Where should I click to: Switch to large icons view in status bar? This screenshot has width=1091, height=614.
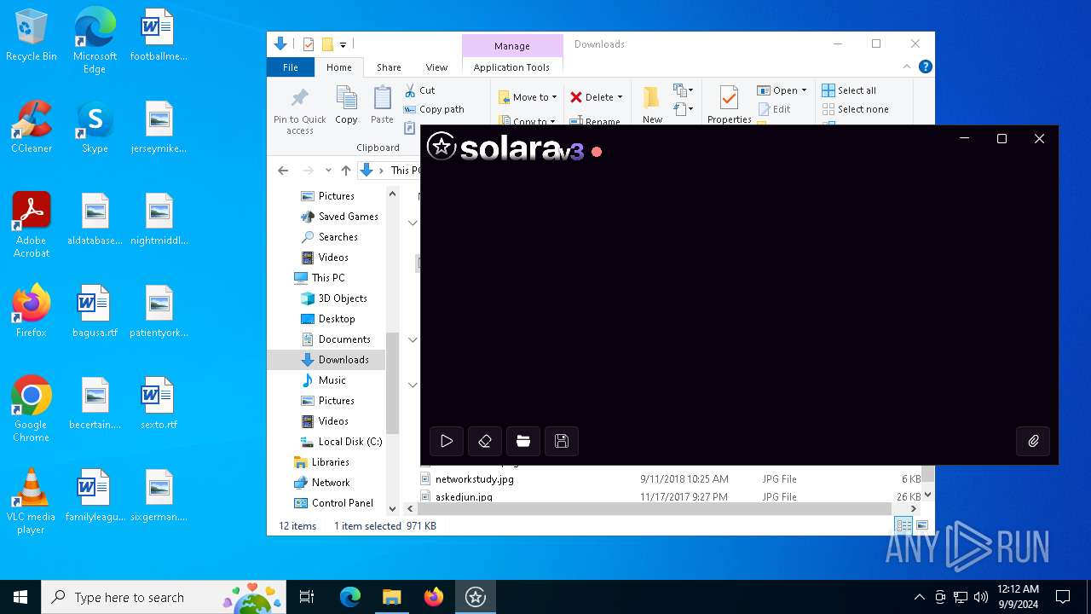pos(921,526)
